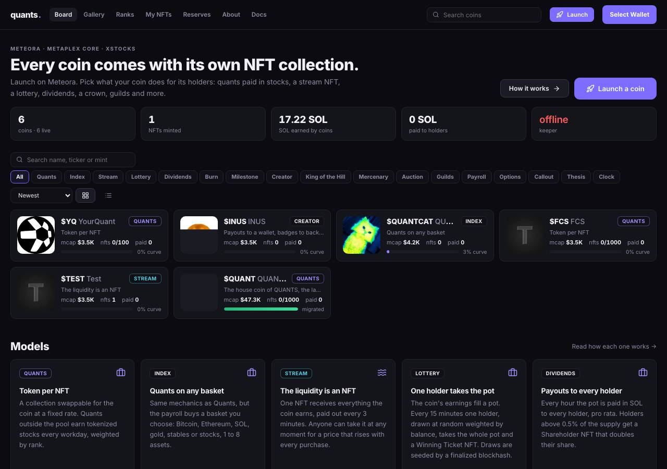Toggle the Lottery filter chip
This screenshot has height=469, width=667.
pyautogui.click(x=141, y=177)
